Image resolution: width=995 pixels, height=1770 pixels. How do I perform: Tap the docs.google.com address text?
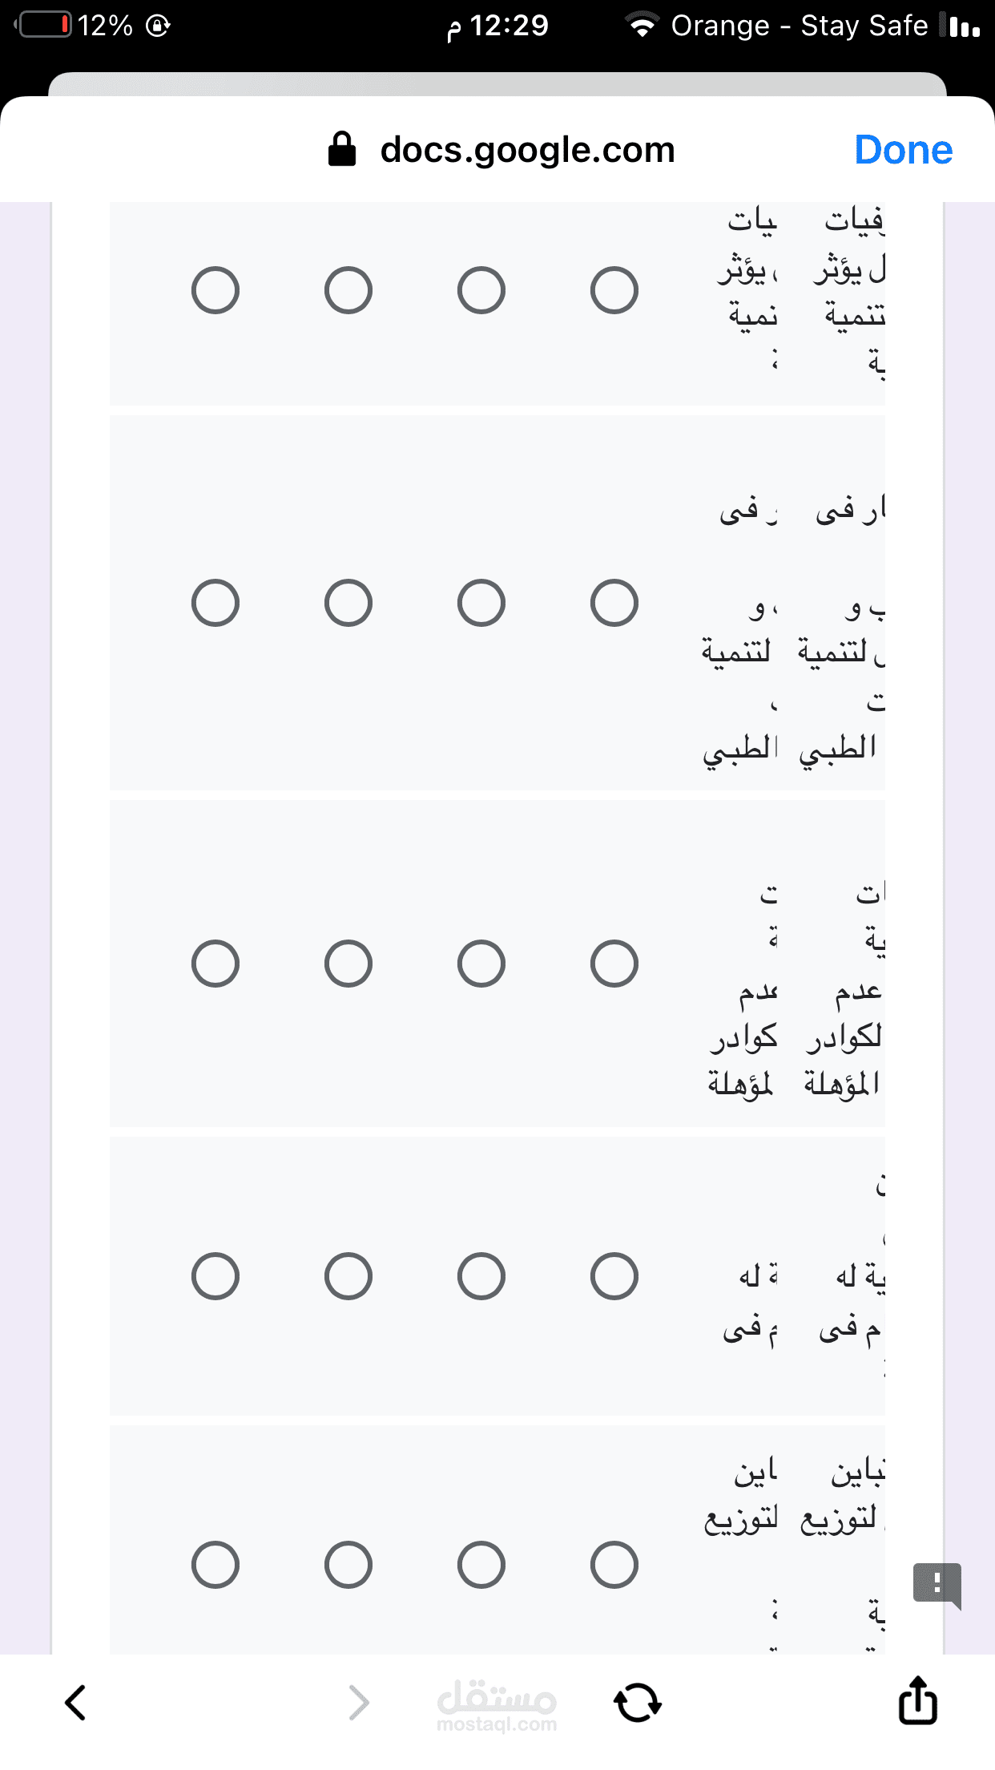(x=527, y=150)
